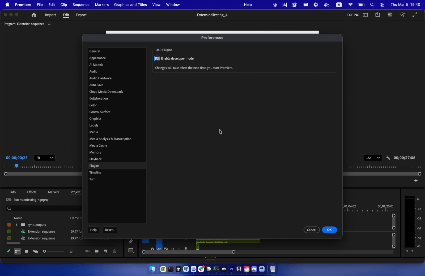The width and height of the screenshot is (425, 276).
Task: Click the New Bin folder icon
Action: pos(96,251)
